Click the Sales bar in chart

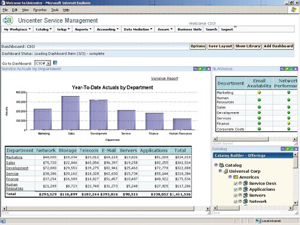(70, 113)
